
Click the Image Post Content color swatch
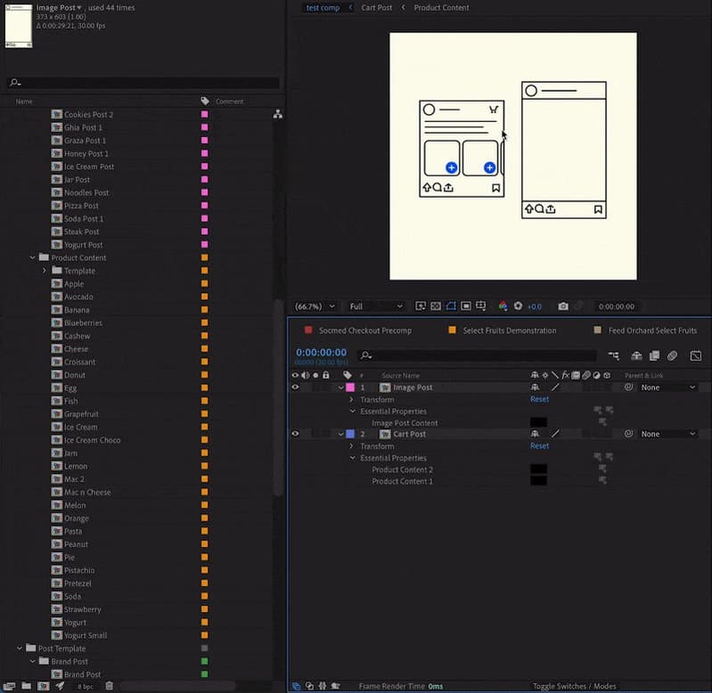click(538, 423)
